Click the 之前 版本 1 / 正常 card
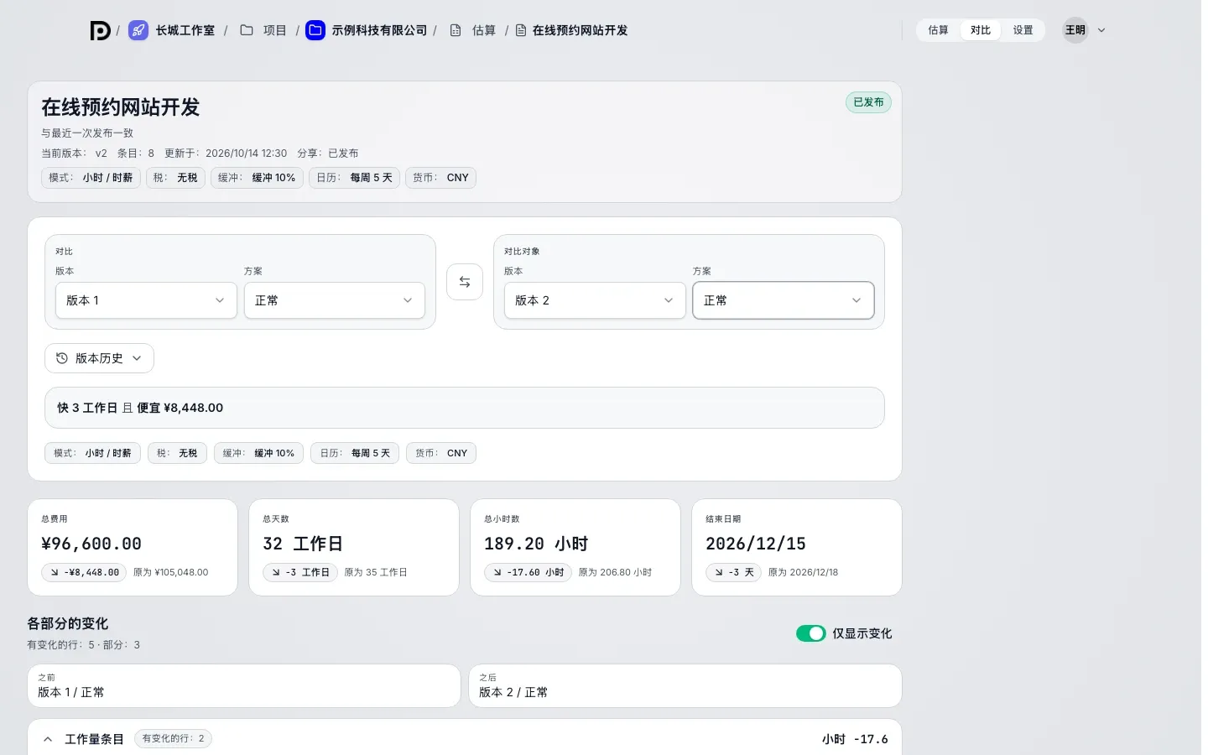This screenshot has height=755, width=1208. (244, 686)
